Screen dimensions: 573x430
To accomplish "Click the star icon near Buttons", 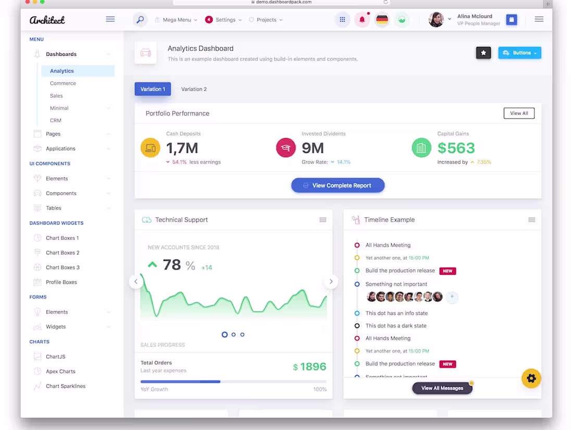I will (x=483, y=53).
